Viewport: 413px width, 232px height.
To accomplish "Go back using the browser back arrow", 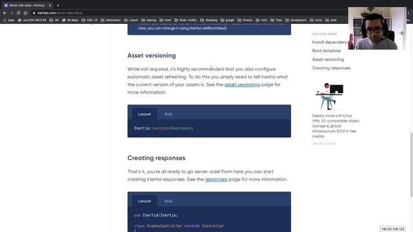I will pyautogui.click(x=5, y=13).
